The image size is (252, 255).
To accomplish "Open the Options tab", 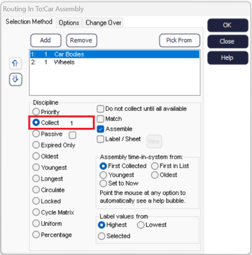I will point(69,23).
